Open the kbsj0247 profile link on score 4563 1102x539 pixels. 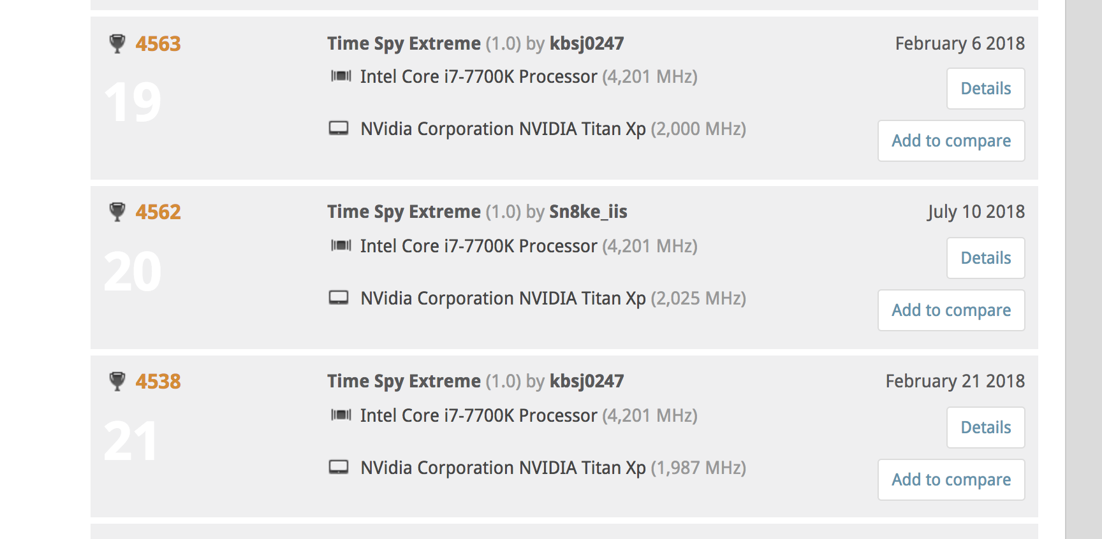pos(587,43)
